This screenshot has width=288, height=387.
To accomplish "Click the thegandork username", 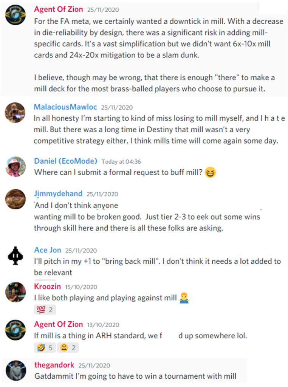I will (54, 365).
